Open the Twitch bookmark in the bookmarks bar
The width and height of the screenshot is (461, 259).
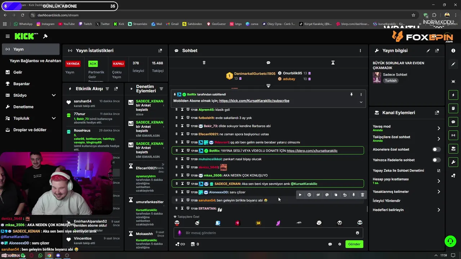pyautogui.click(x=85, y=24)
